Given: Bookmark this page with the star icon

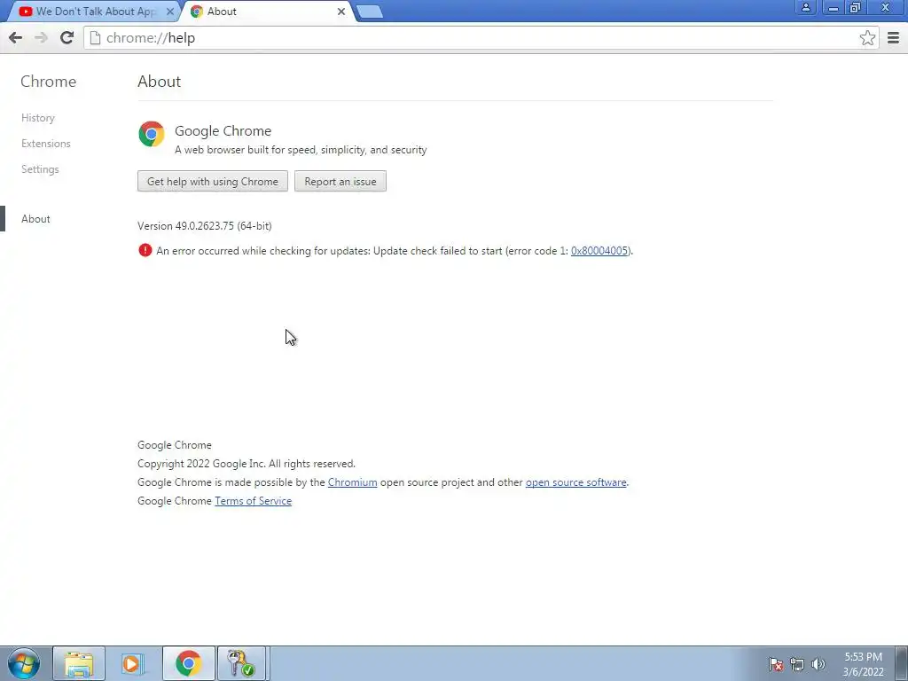Looking at the screenshot, I should (x=867, y=37).
